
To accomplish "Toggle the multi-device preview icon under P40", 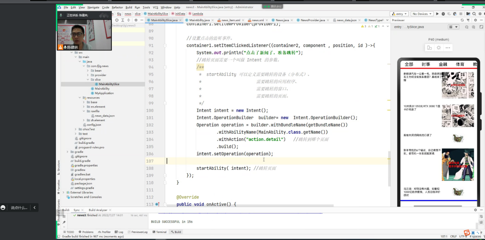I will pyautogui.click(x=429, y=48).
